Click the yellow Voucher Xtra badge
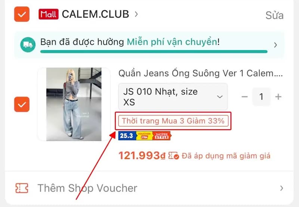 144,136
